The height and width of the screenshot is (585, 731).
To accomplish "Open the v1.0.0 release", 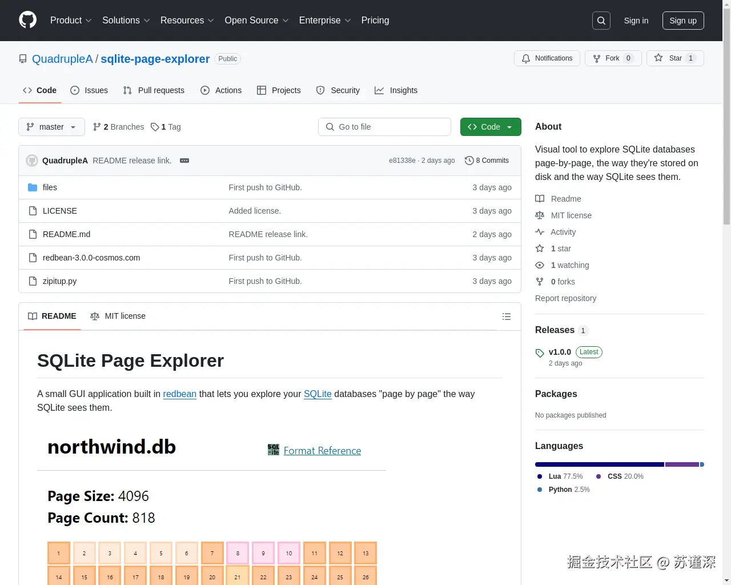I will (560, 352).
